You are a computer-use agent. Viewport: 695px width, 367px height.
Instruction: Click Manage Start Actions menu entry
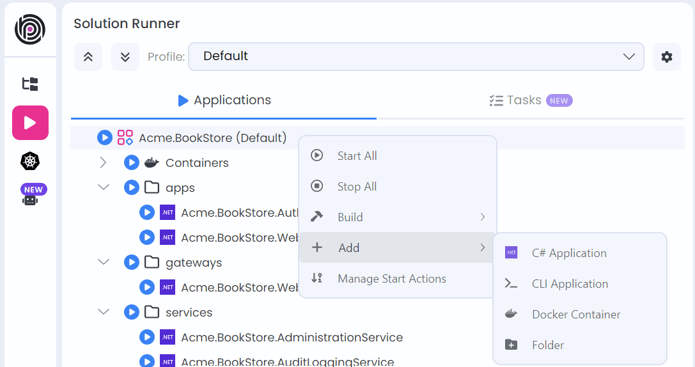(391, 279)
